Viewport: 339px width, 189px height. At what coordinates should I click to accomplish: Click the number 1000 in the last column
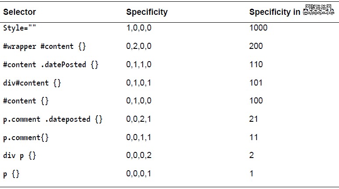point(258,28)
